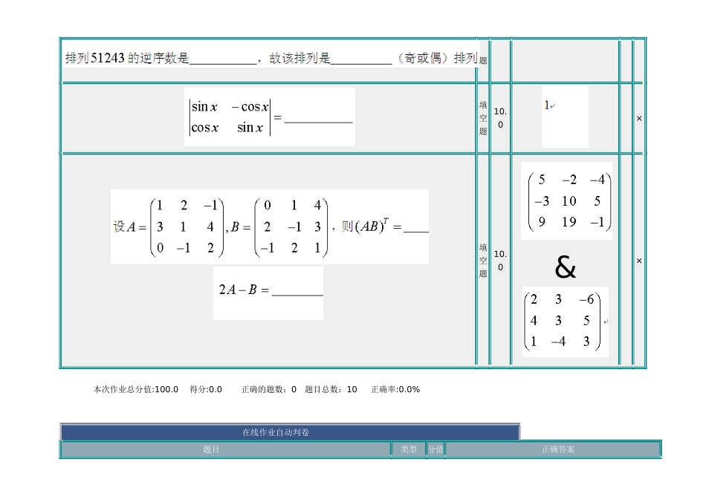Click score 10.0 in the matrix row
706x499 pixels.
pos(500,261)
